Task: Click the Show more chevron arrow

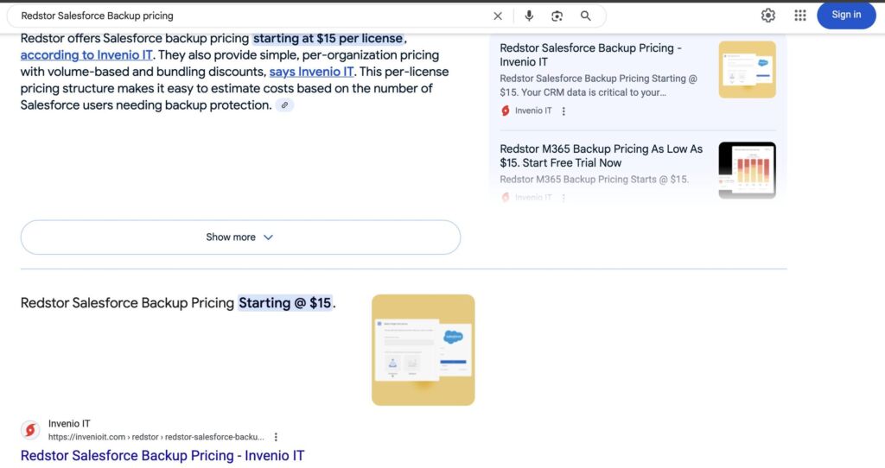Action: point(268,237)
